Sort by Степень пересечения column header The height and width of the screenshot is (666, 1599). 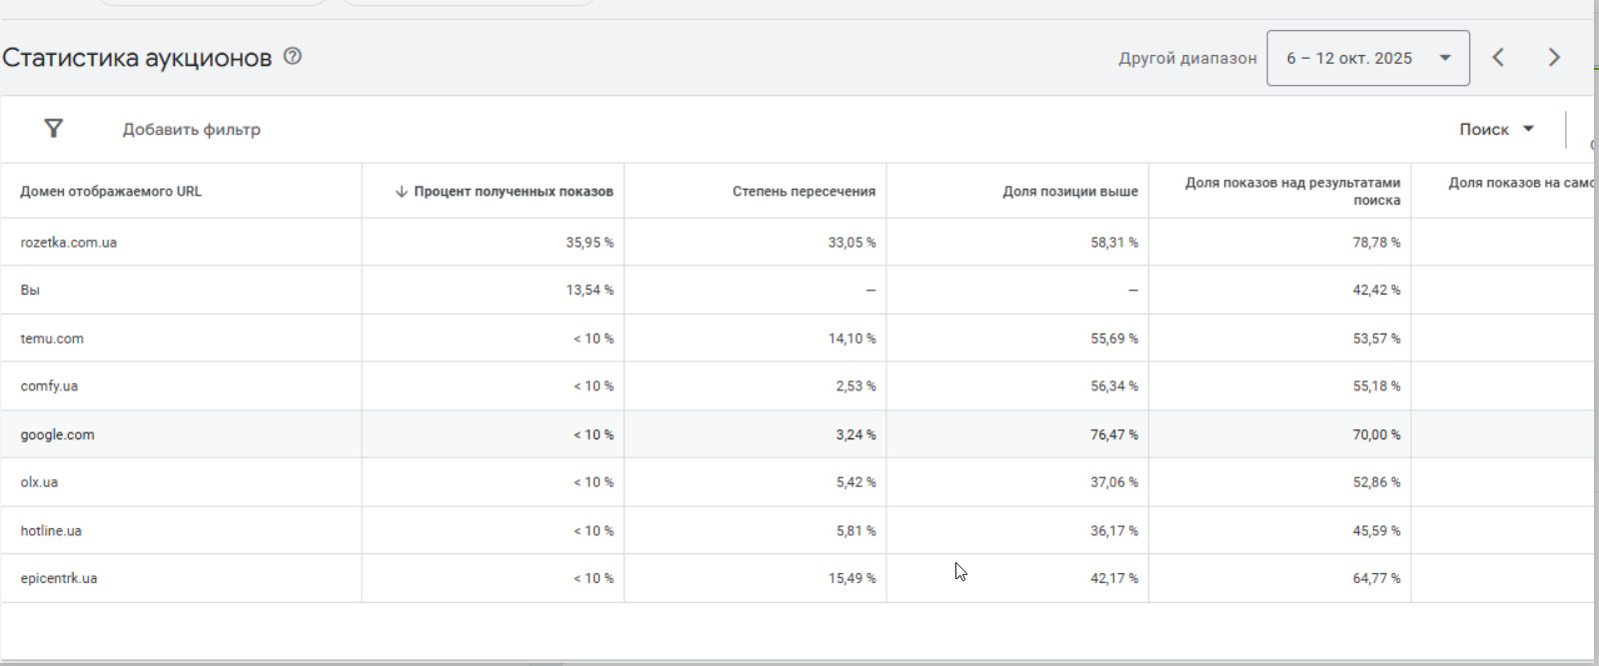point(803,192)
